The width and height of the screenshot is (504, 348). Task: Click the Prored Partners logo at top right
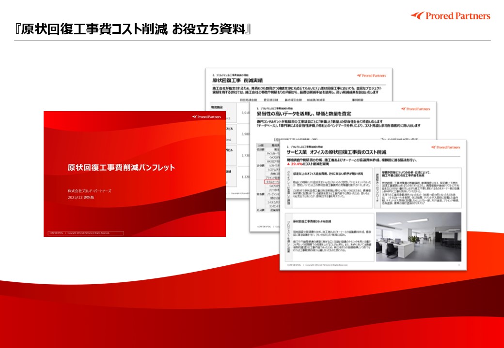(450, 16)
